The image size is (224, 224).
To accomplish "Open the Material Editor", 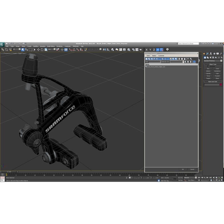I will [128, 49].
